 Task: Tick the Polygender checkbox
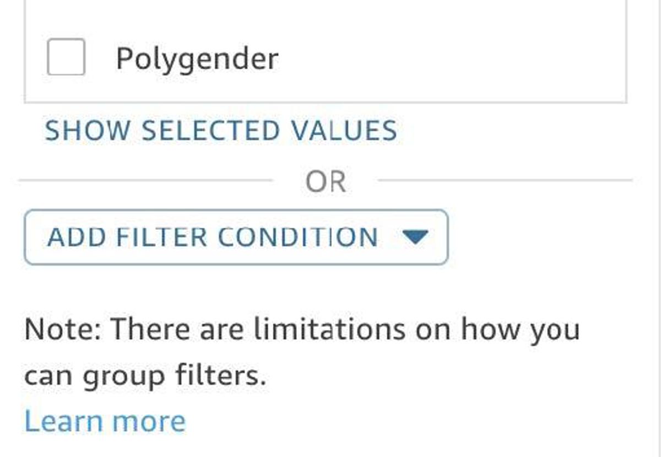pos(66,57)
